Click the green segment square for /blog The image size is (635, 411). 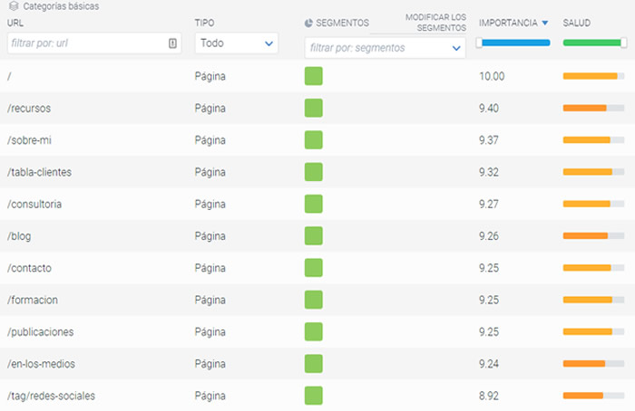pos(314,235)
